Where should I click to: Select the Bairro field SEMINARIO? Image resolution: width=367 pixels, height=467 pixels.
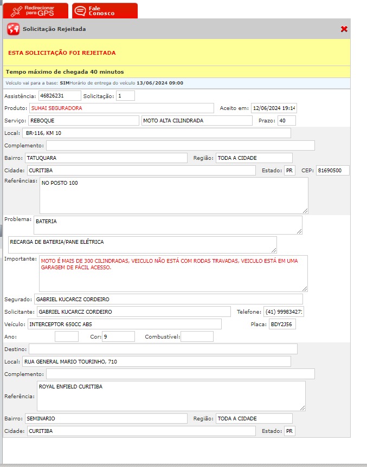click(x=106, y=418)
